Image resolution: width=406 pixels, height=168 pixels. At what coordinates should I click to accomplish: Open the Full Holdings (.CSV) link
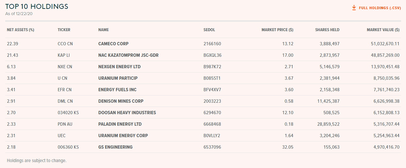click(x=380, y=8)
